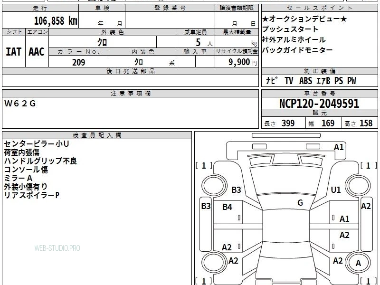Click the B4 mark on the door diagram
This screenshot has width=380, height=285.
pos(228,207)
